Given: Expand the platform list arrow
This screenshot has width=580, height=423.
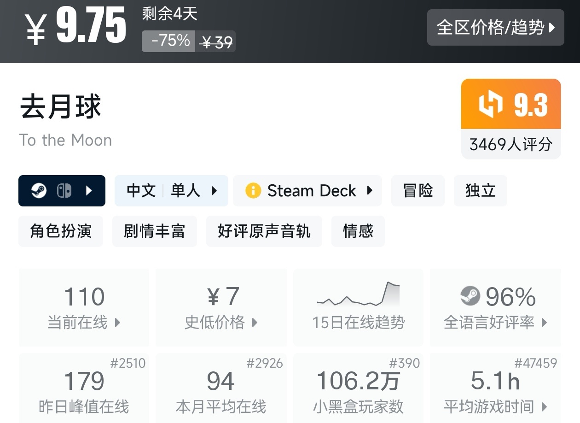Looking at the screenshot, I should [x=89, y=190].
